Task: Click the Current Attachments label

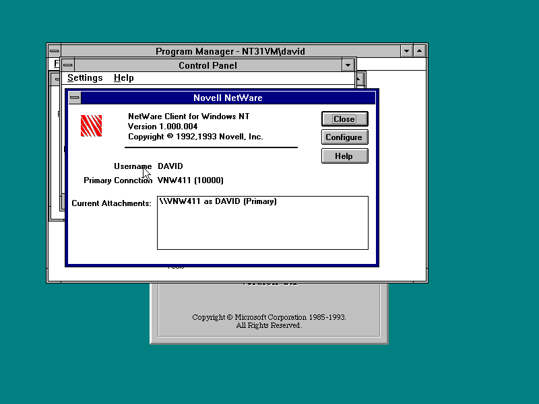Action: (111, 203)
